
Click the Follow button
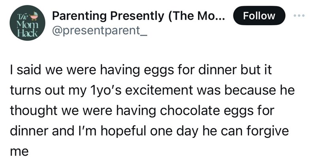coord(259,16)
